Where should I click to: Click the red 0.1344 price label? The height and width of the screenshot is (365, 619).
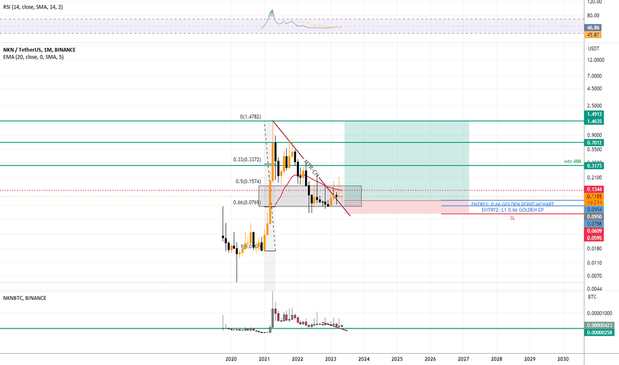click(594, 189)
